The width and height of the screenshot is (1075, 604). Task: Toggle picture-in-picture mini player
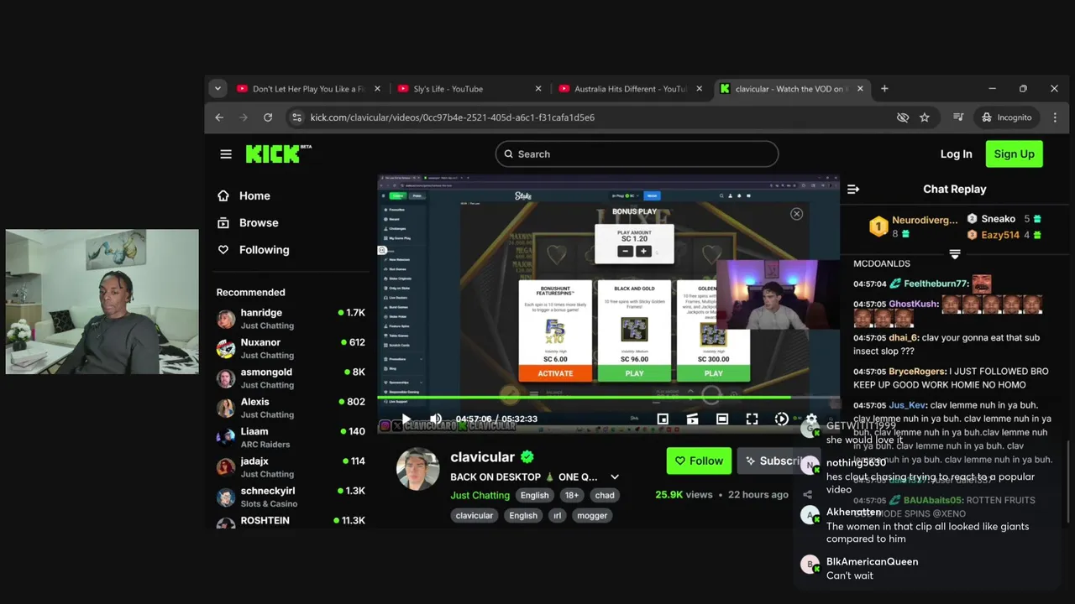[x=663, y=419]
